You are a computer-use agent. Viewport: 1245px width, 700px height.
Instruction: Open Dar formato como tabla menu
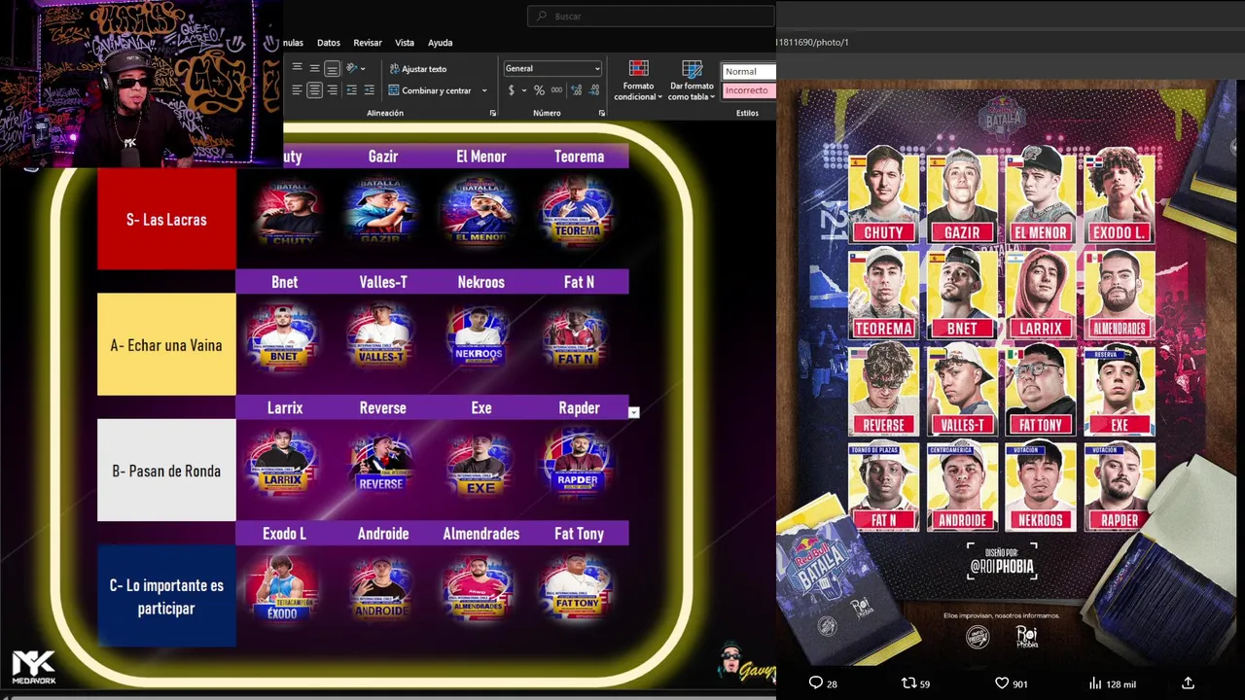tap(692, 80)
